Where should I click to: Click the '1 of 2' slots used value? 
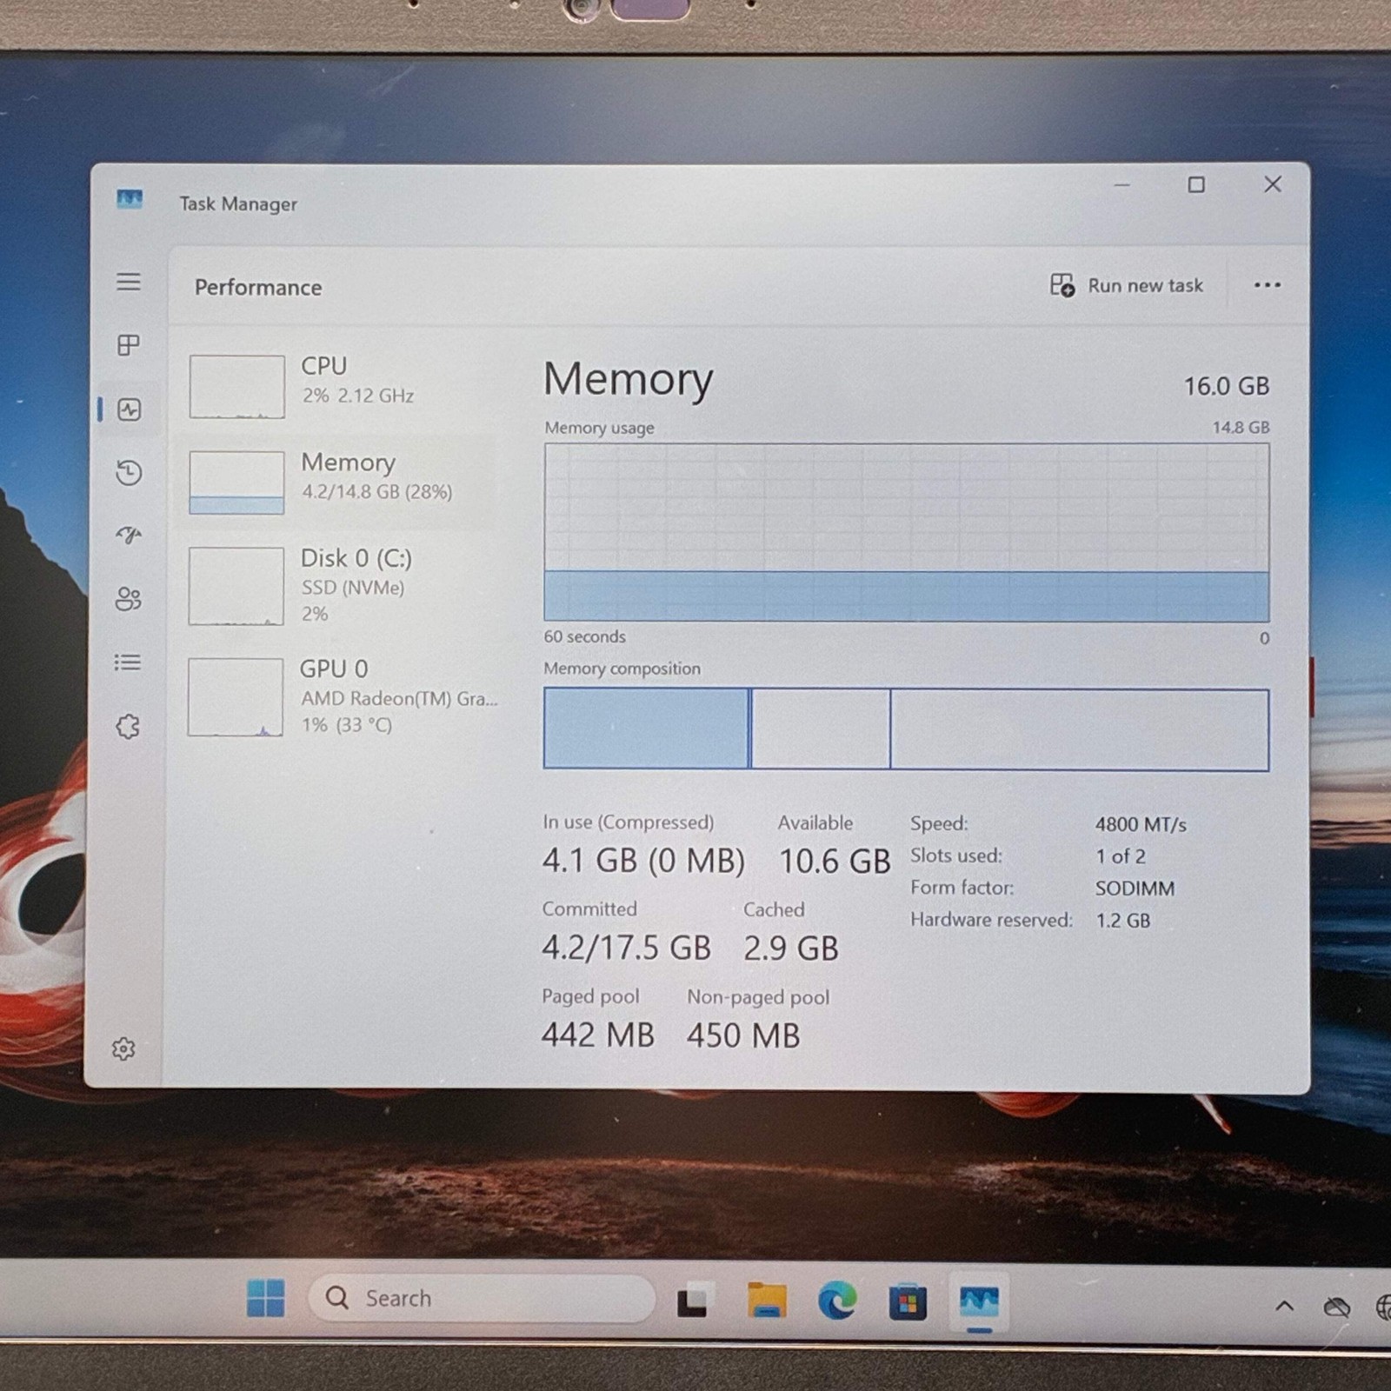(x=1121, y=856)
